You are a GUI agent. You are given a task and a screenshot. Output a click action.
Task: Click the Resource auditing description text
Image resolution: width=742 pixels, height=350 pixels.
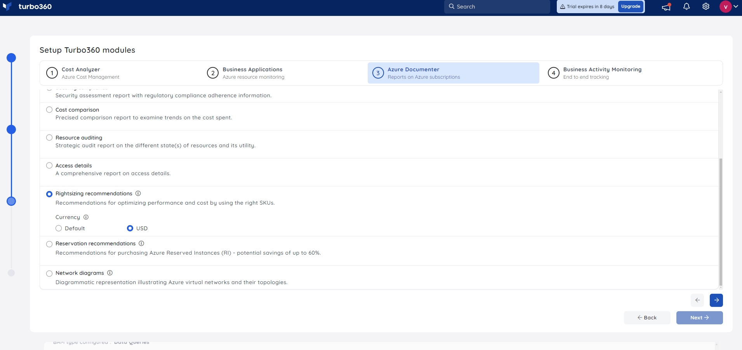click(155, 145)
